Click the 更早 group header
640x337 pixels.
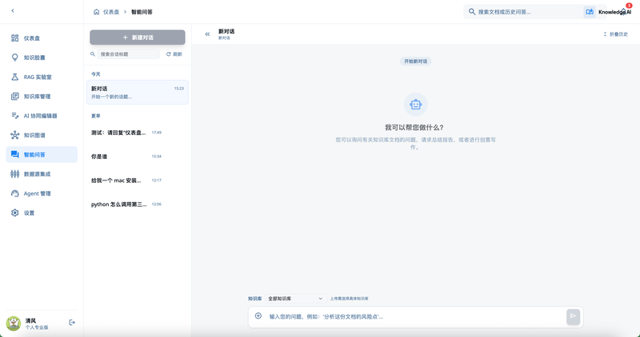pos(95,116)
